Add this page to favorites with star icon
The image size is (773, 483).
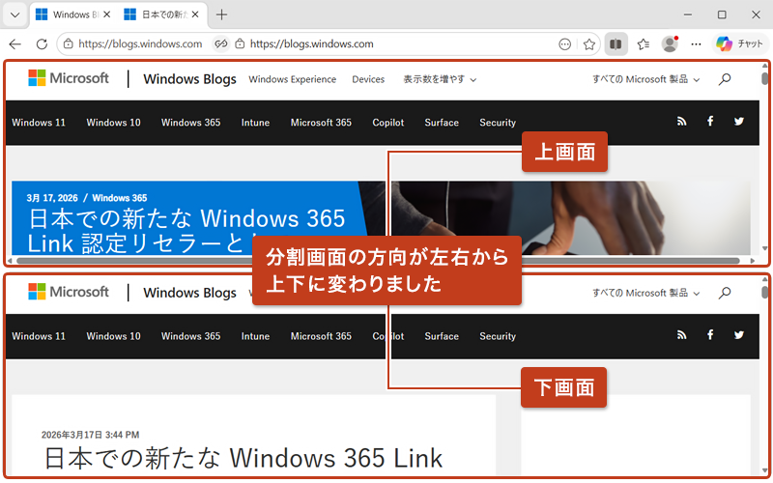pyautogui.click(x=589, y=43)
